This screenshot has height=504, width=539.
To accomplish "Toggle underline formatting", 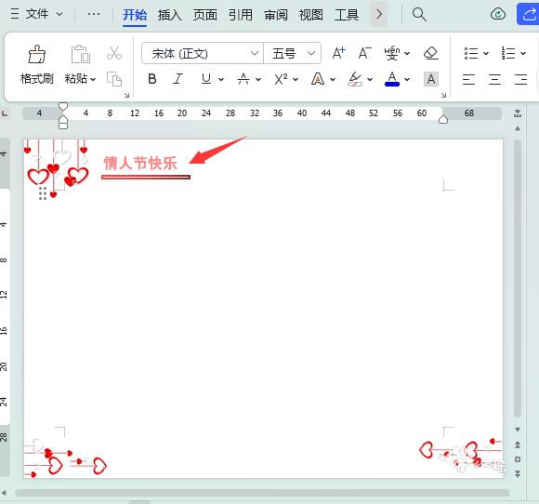I will (x=206, y=79).
